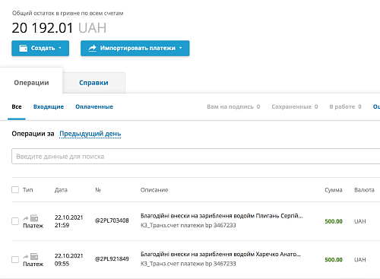
Task: Click outgoing arrow icon in @2PL921849 row
Action: coord(26,257)
